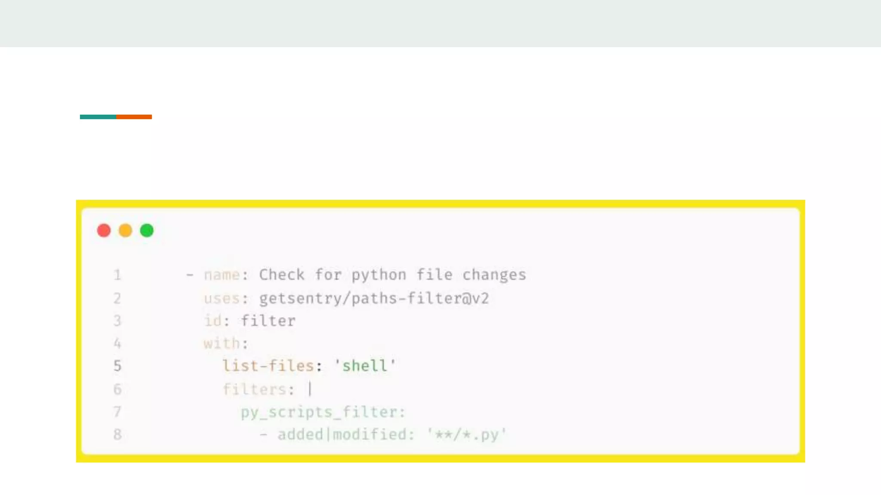Click 'getsentry/paths-filter@v2' on the uses line

[x=374, y=298]
